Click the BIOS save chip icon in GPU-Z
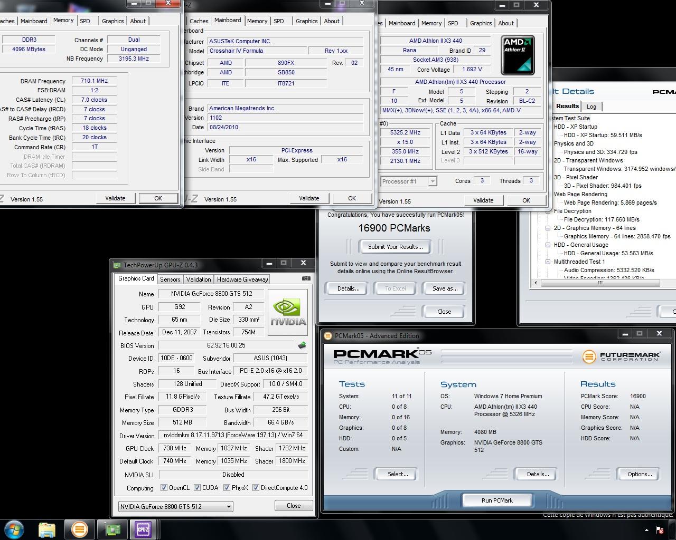This screenshot has width=676, height=540. (x=302, y=345)
